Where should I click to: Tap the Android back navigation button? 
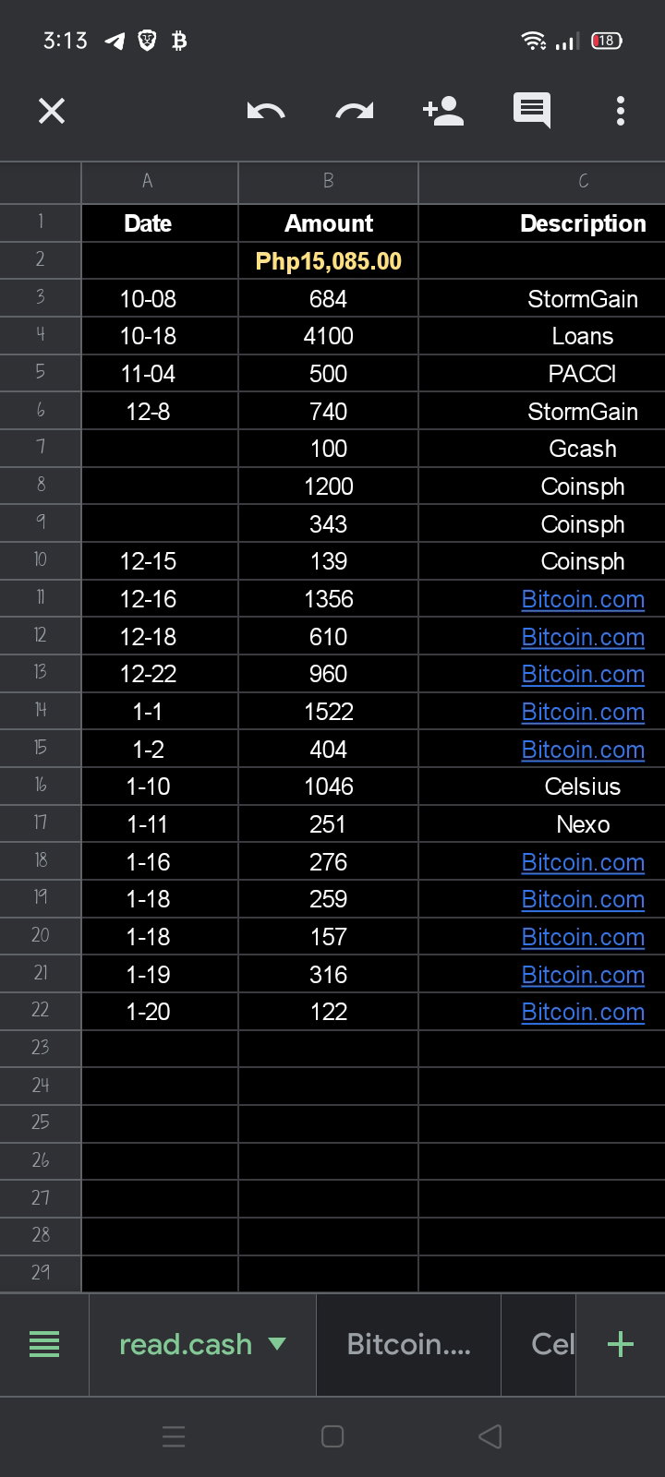click(x=490, y=1435)
